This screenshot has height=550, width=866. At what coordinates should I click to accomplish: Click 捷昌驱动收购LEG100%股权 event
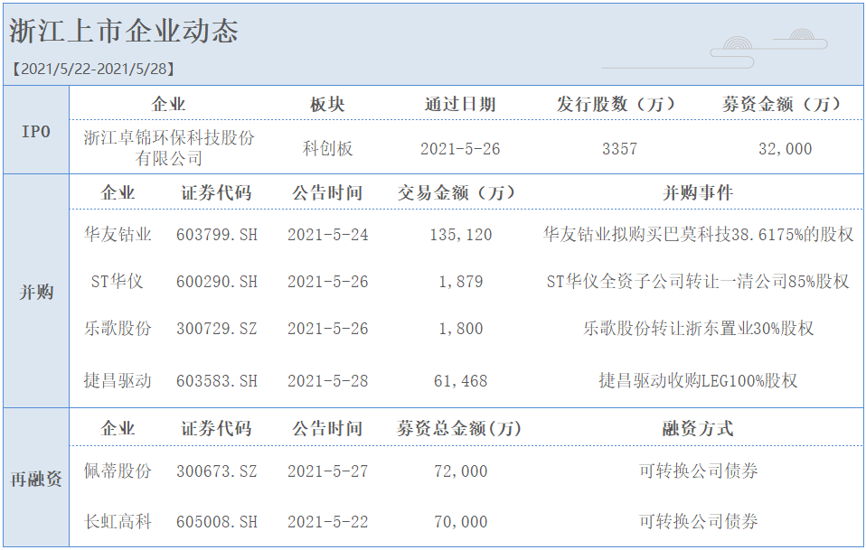tap(698, 380)
